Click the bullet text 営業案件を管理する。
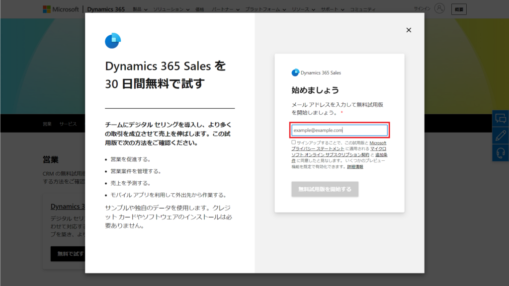This screenshot has height=286, width=509. (136, 171)
